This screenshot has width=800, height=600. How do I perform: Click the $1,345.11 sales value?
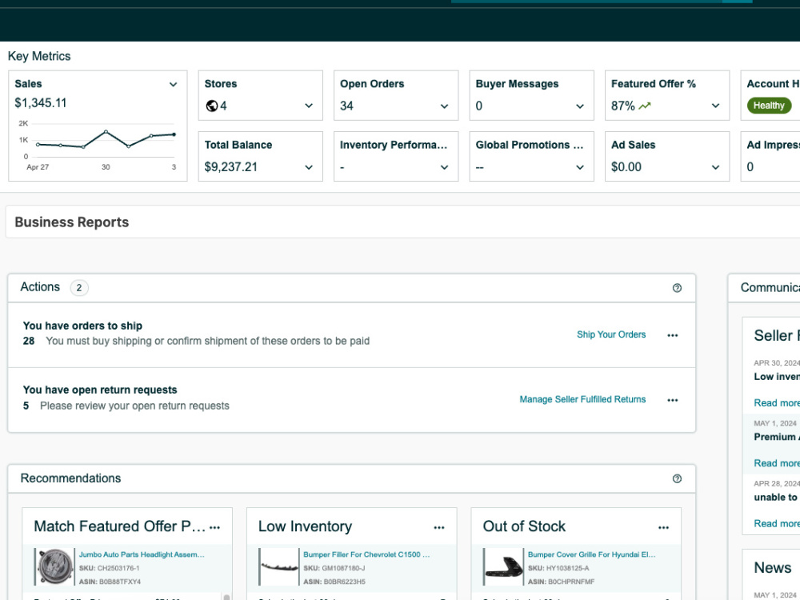pos(41,103)
